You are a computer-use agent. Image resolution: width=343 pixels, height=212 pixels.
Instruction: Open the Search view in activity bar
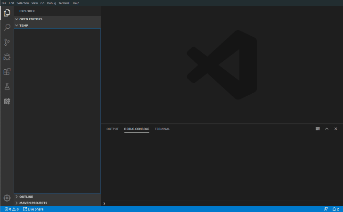(x=7, y=27)
